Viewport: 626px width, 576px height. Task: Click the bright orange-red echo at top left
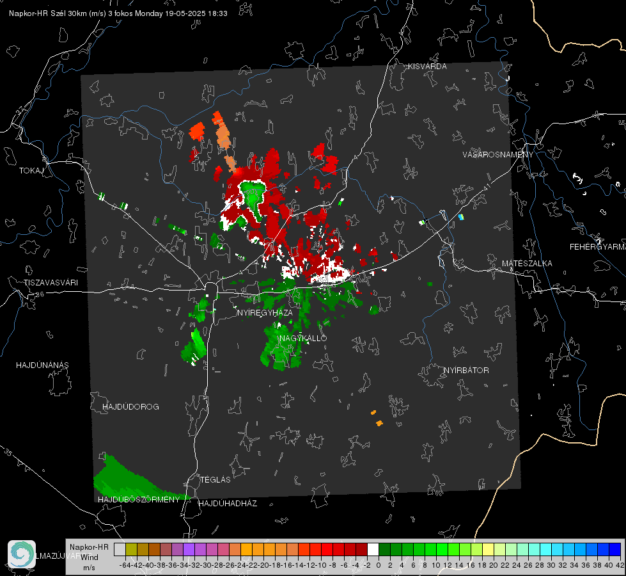pos(197,131)
